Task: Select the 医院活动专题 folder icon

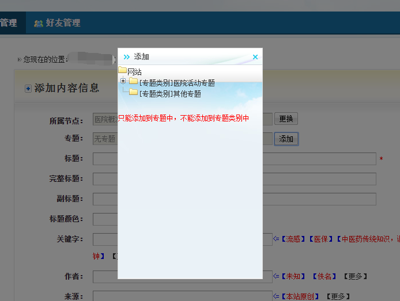Action: [x=133, y=82]
